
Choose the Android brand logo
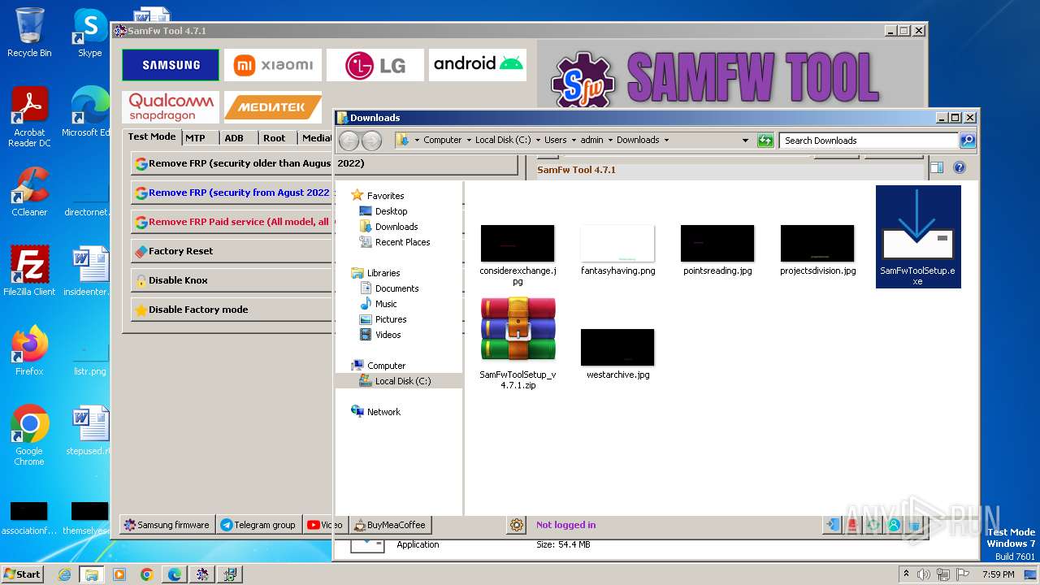coord(478,65)
